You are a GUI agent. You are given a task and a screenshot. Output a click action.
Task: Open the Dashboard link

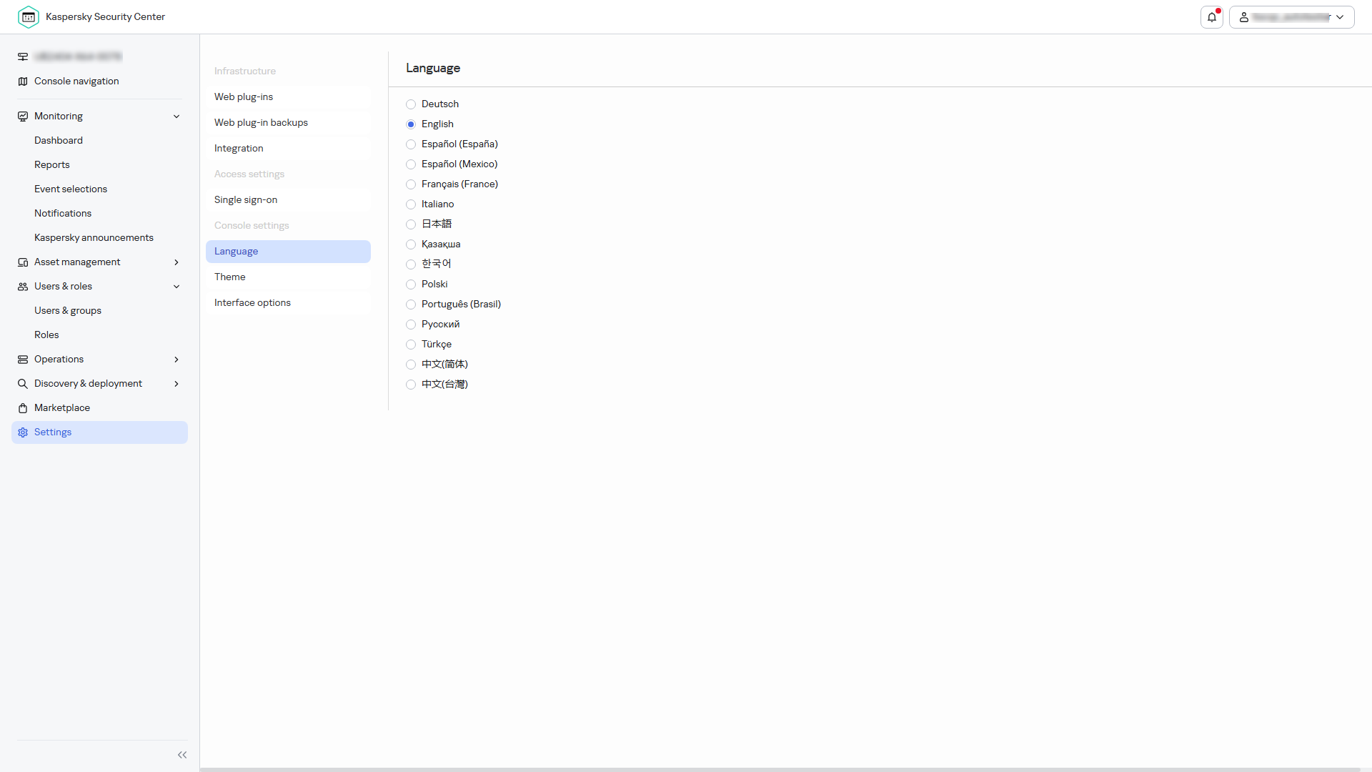59,141
